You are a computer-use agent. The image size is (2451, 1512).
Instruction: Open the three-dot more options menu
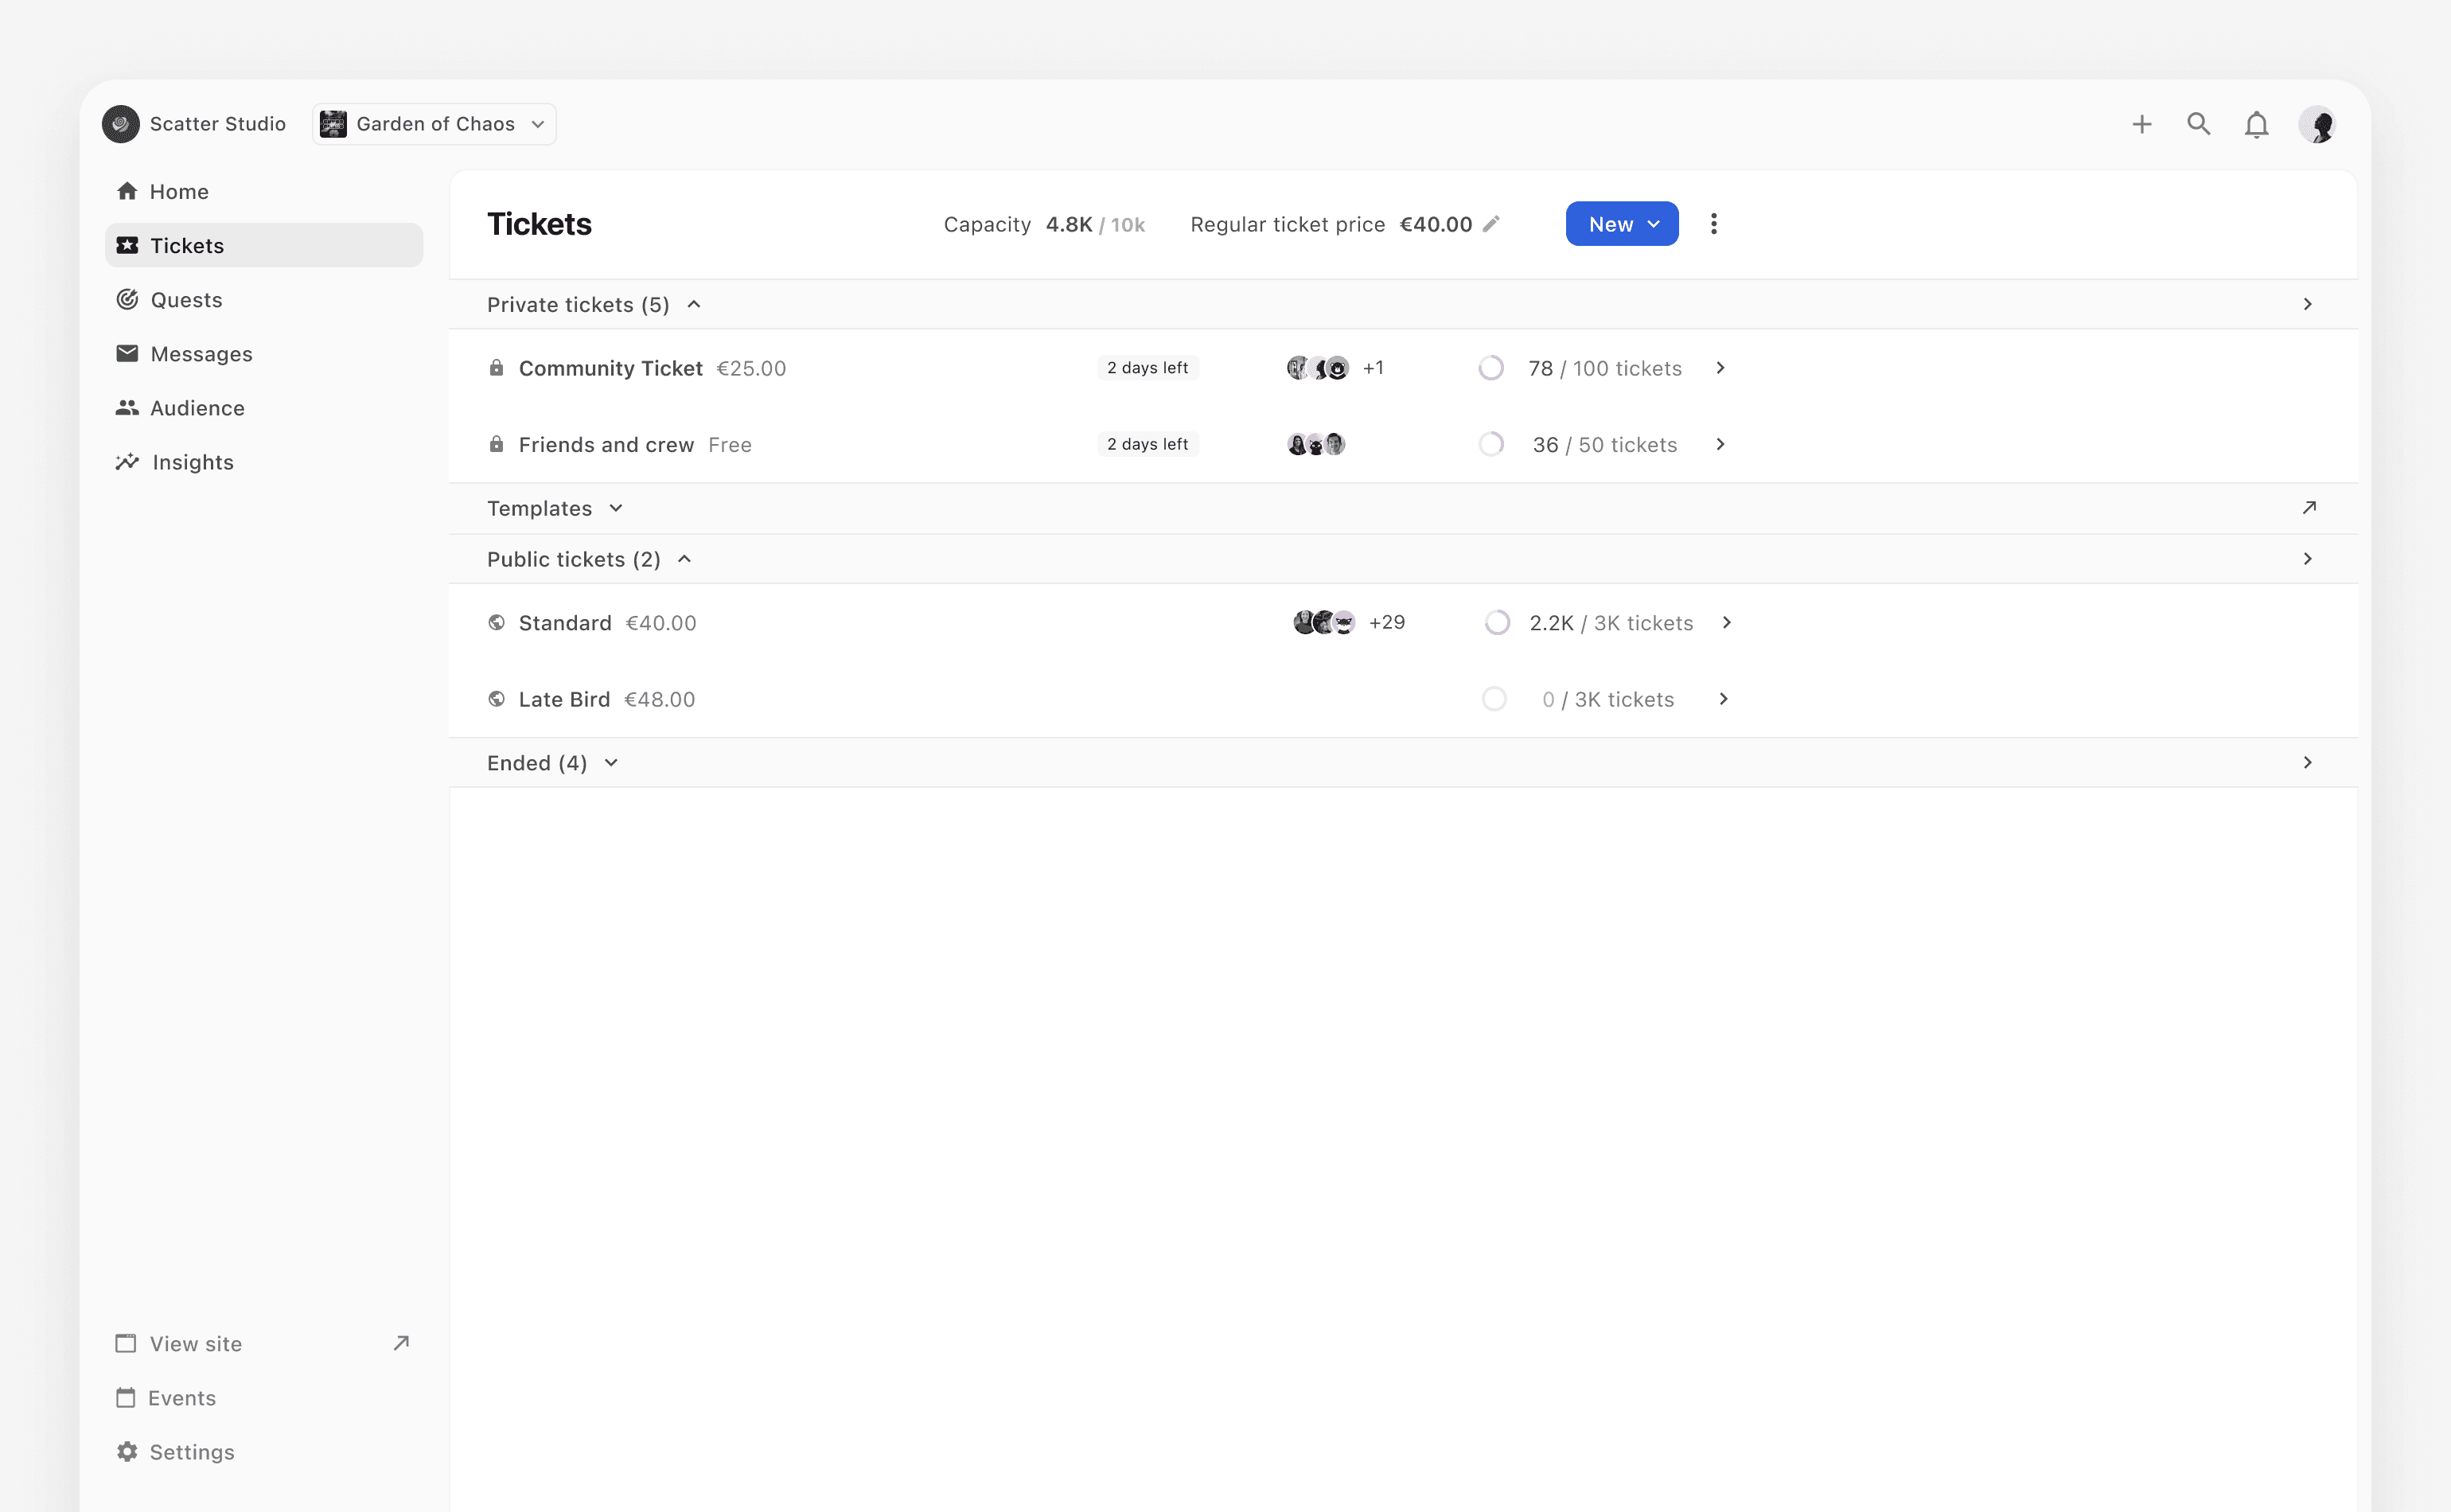1713,224
